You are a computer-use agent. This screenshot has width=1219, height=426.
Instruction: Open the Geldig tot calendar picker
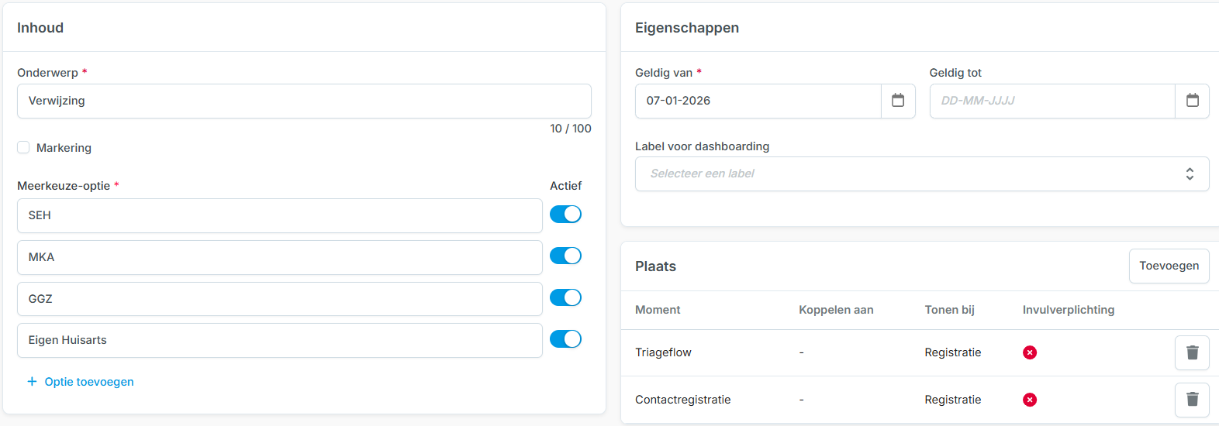pyautogui.click(x=1192, y=101)
